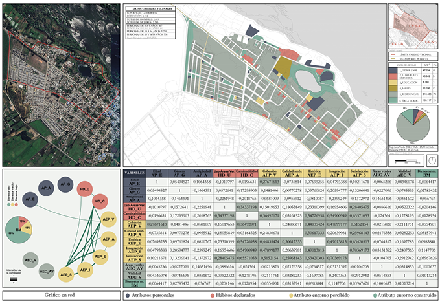The width and height of the screenshot is (440, 304).
Task: Select the AEC_AV gray node
Action: [x=47, y=271]
